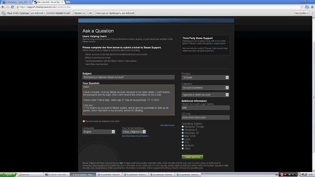
Task: Select the Android radio button
Action: pos(183,146)
